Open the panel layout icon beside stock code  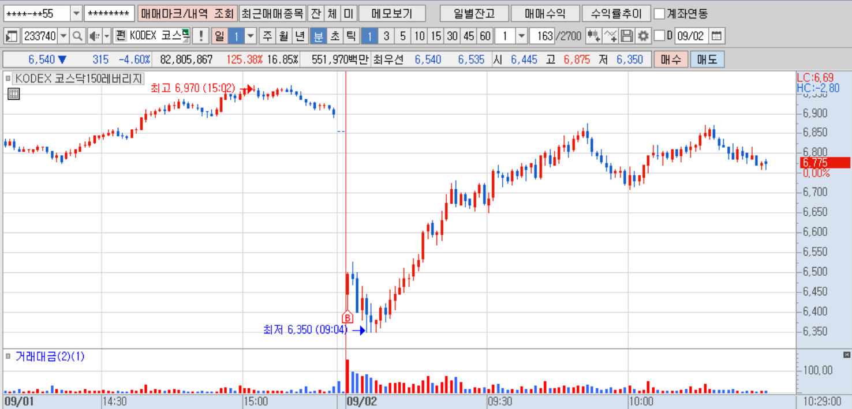(12, 36)
